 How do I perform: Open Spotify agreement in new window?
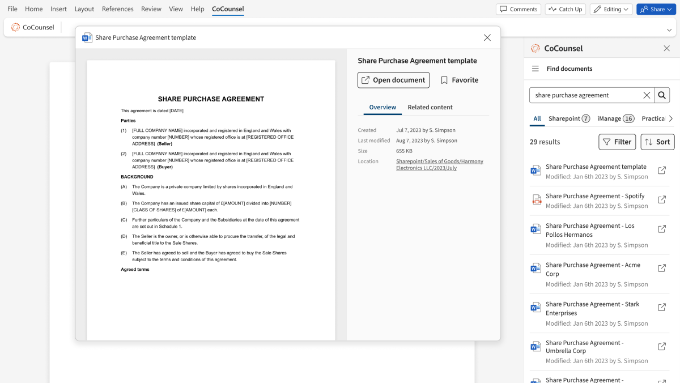click(x=662, y=199)
